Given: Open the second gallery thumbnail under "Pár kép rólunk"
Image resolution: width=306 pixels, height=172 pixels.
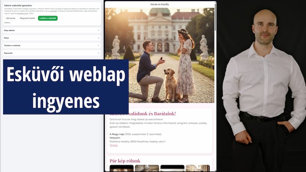Looking at the screenshot, I should 147,168.
